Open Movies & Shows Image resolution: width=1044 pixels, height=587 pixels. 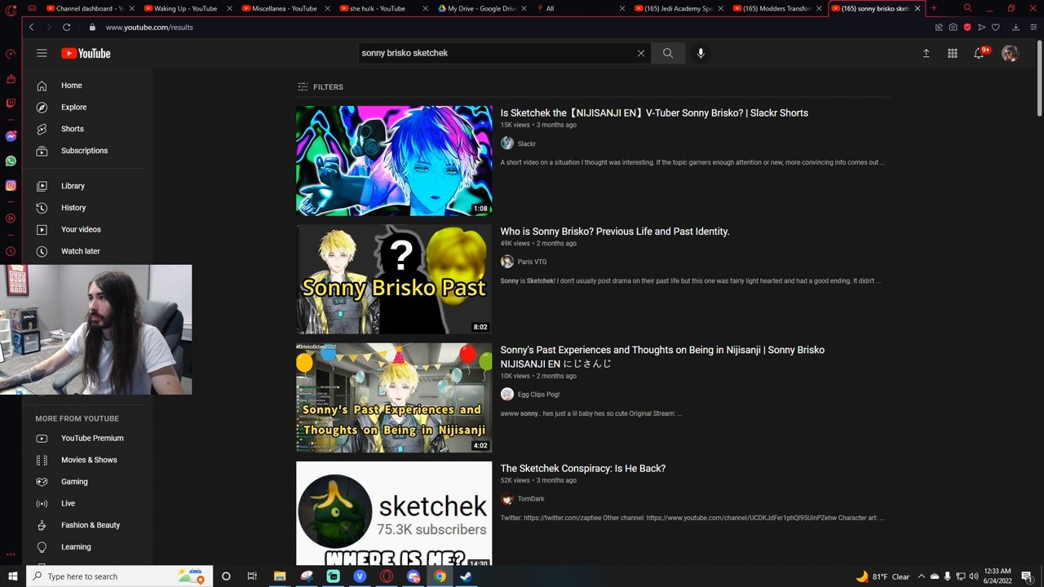tap(90, 460)
